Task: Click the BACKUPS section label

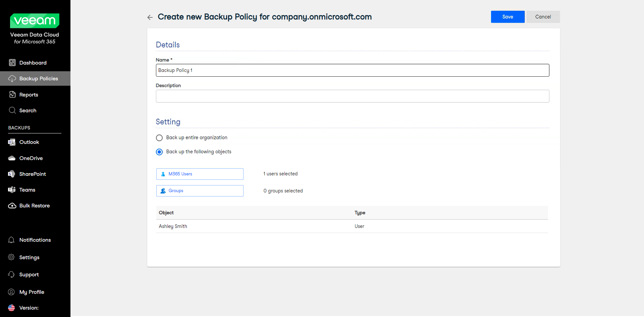Action: [19, 128]
